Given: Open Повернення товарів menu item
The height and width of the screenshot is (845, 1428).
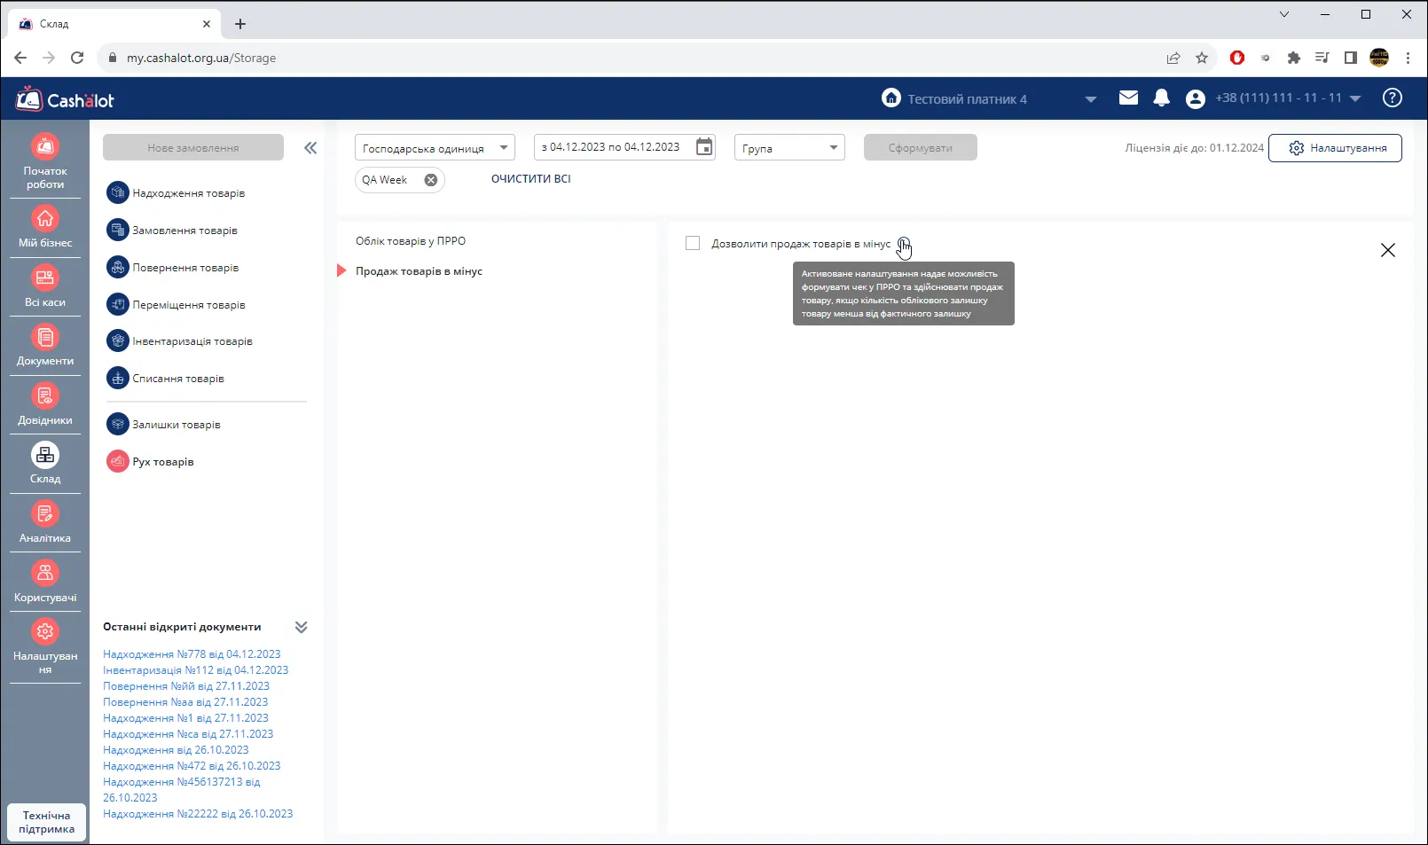Looking at the screenshot, I should [x=173, y=267].
